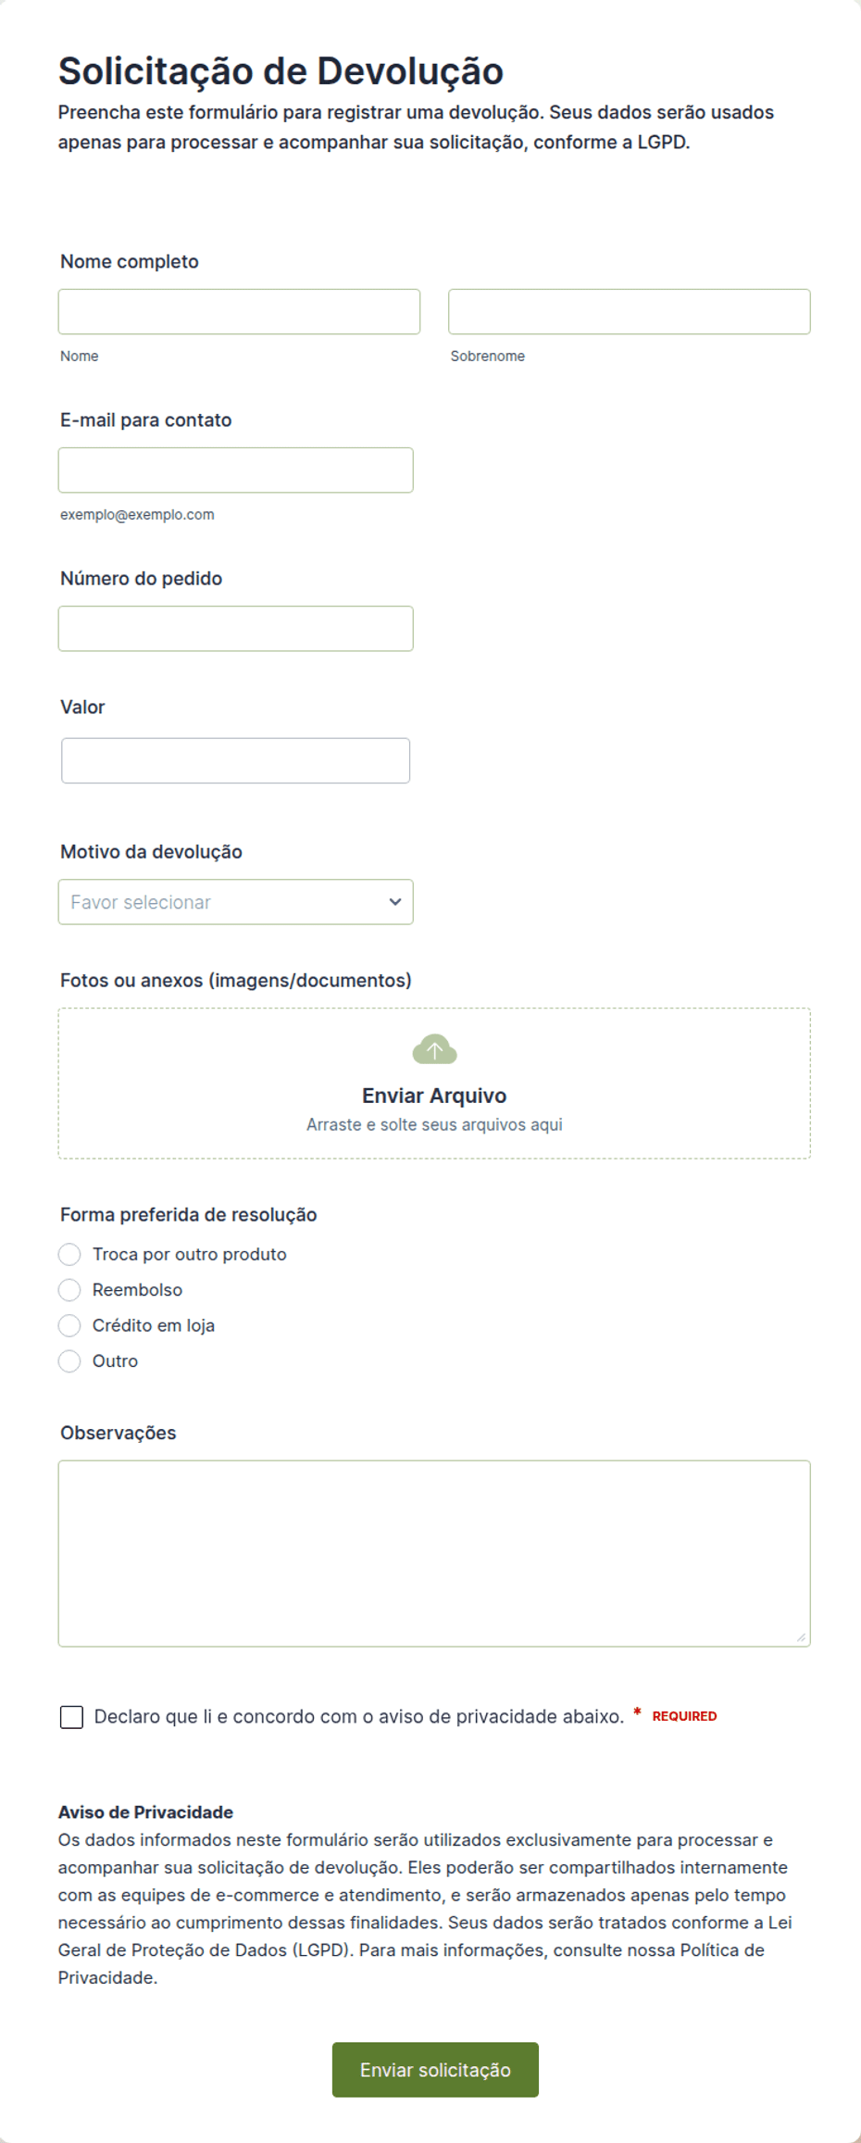
Task: Focus the Sobrenome input field
Action: click(x=630, y=311)
